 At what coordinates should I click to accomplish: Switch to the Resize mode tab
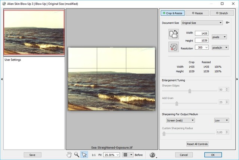click(x=197, y=13)
